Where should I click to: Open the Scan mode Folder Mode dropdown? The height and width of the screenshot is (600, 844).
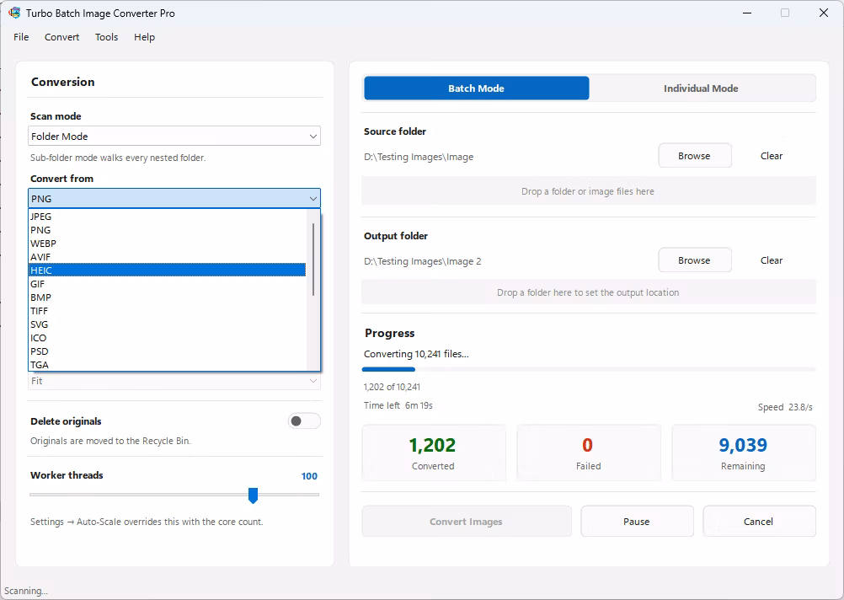click(174, 137)
